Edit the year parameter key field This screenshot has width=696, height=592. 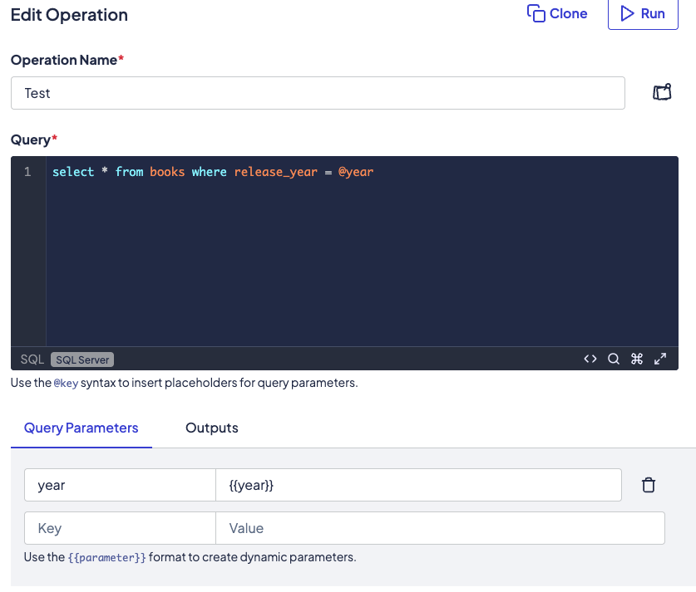pyautogui.click(x=120, y=485)
